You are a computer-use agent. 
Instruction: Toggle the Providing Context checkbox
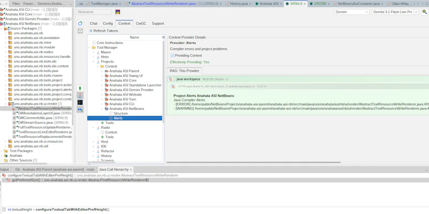point(172,56)
